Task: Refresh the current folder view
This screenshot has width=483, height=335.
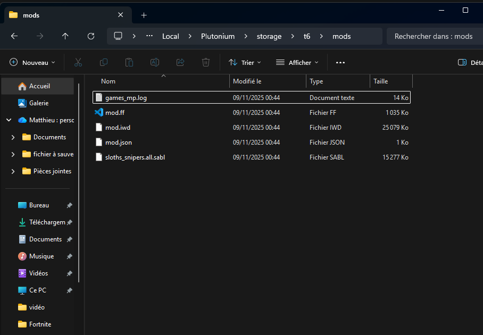Action: click(91, 36)
